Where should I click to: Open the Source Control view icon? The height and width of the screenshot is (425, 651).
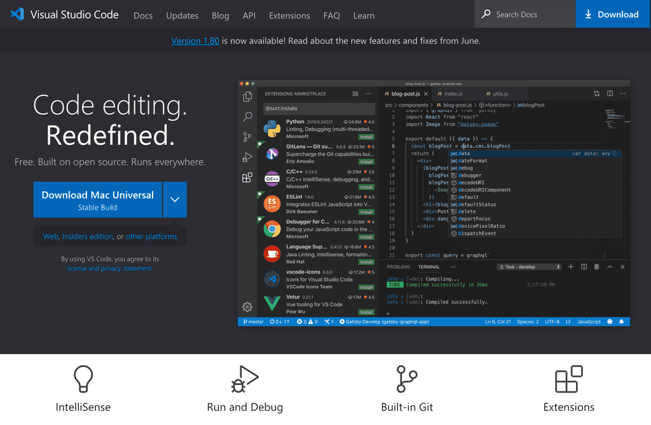(247, 137)
